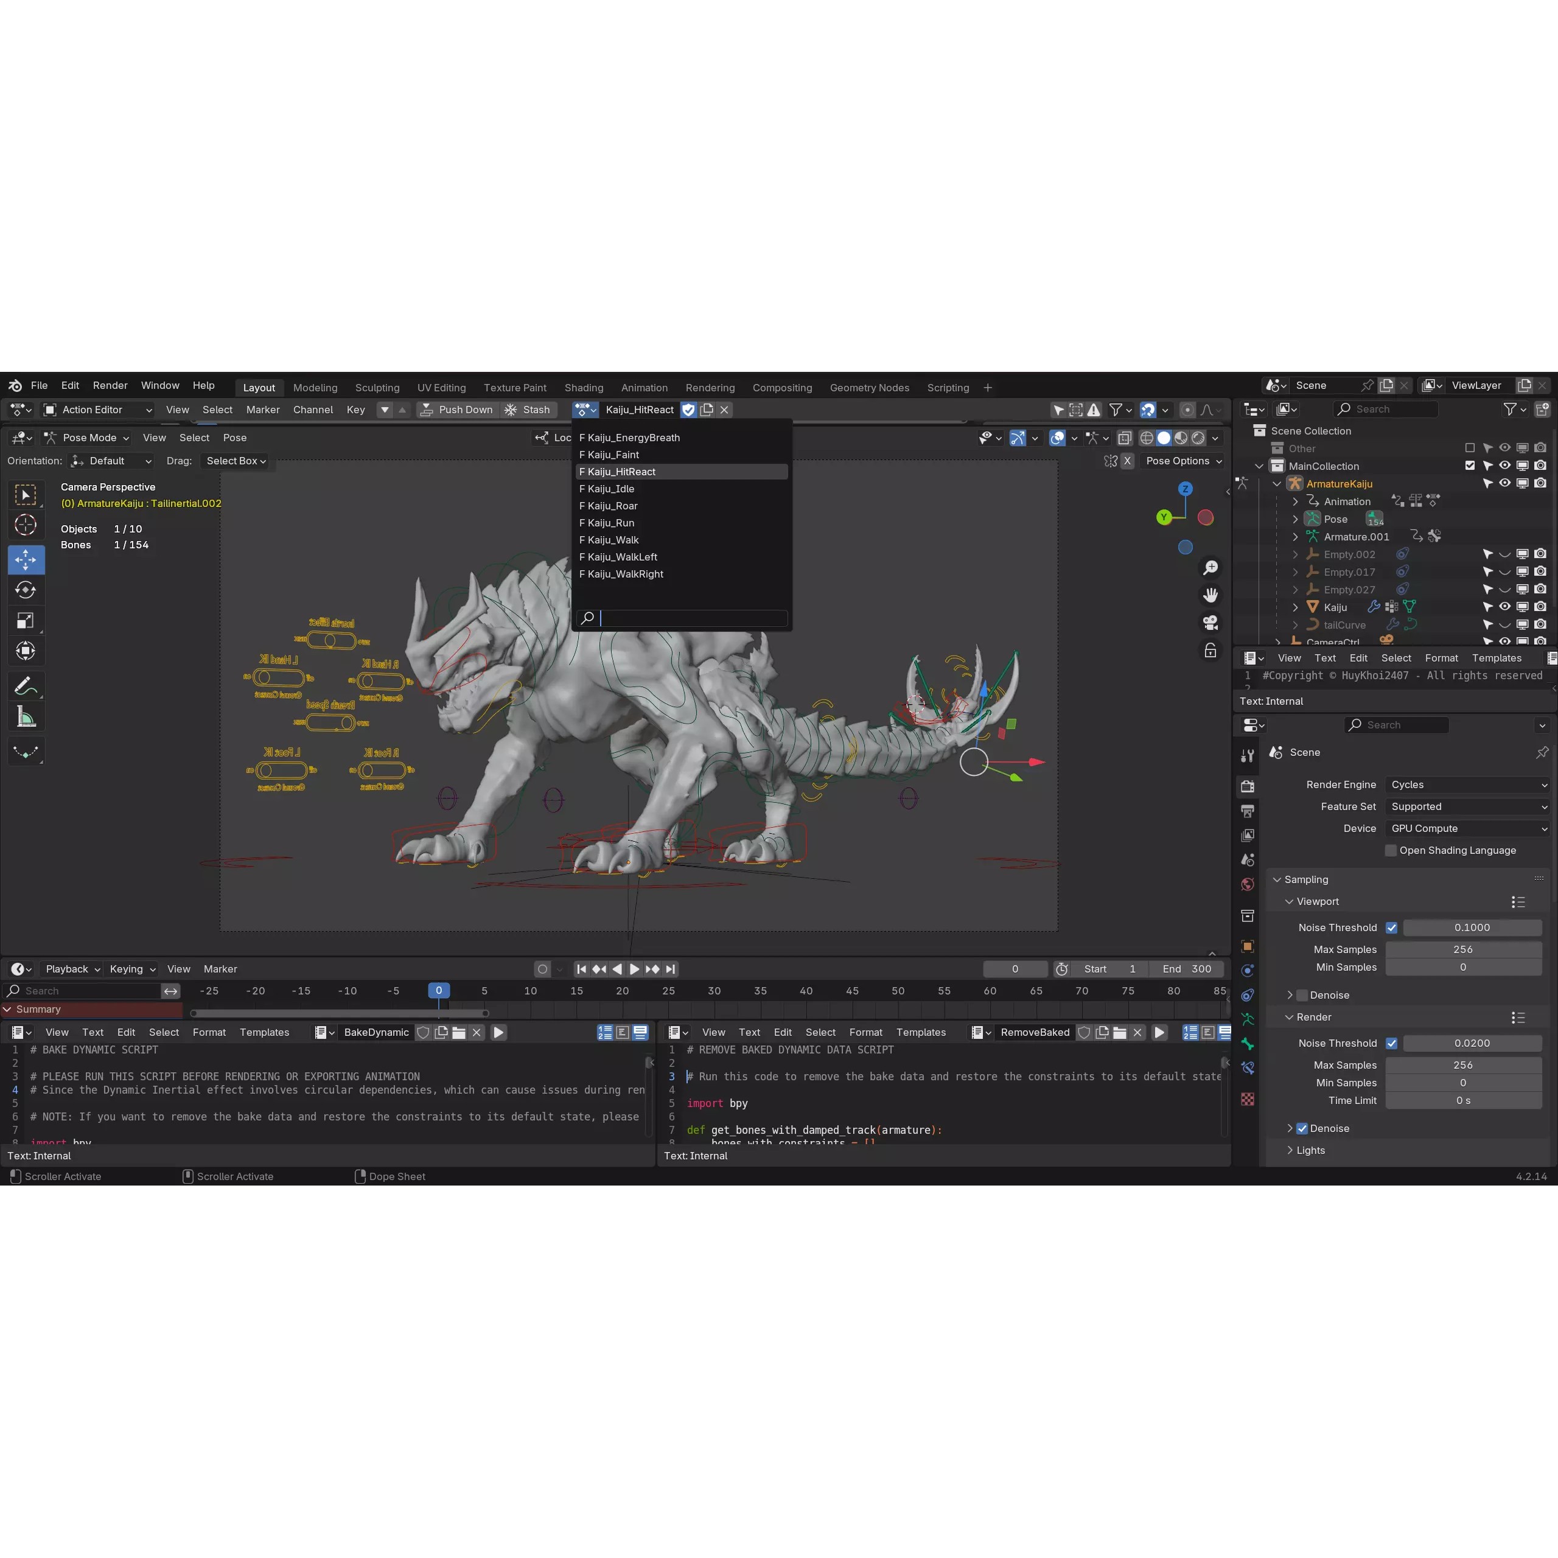Play animation in reverse button

tap(617, 969)
